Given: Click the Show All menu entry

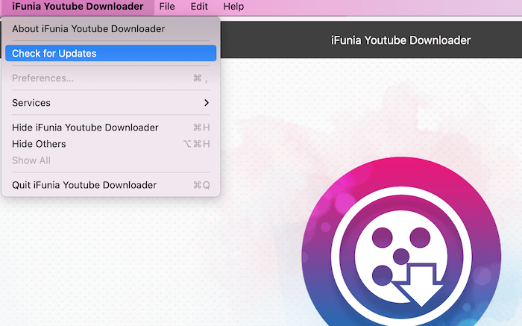Looking at the screenshot, I should point(31,160).
